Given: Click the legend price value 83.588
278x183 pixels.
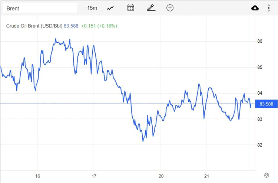Looking at the screenshot, I should tap(71, 26).
